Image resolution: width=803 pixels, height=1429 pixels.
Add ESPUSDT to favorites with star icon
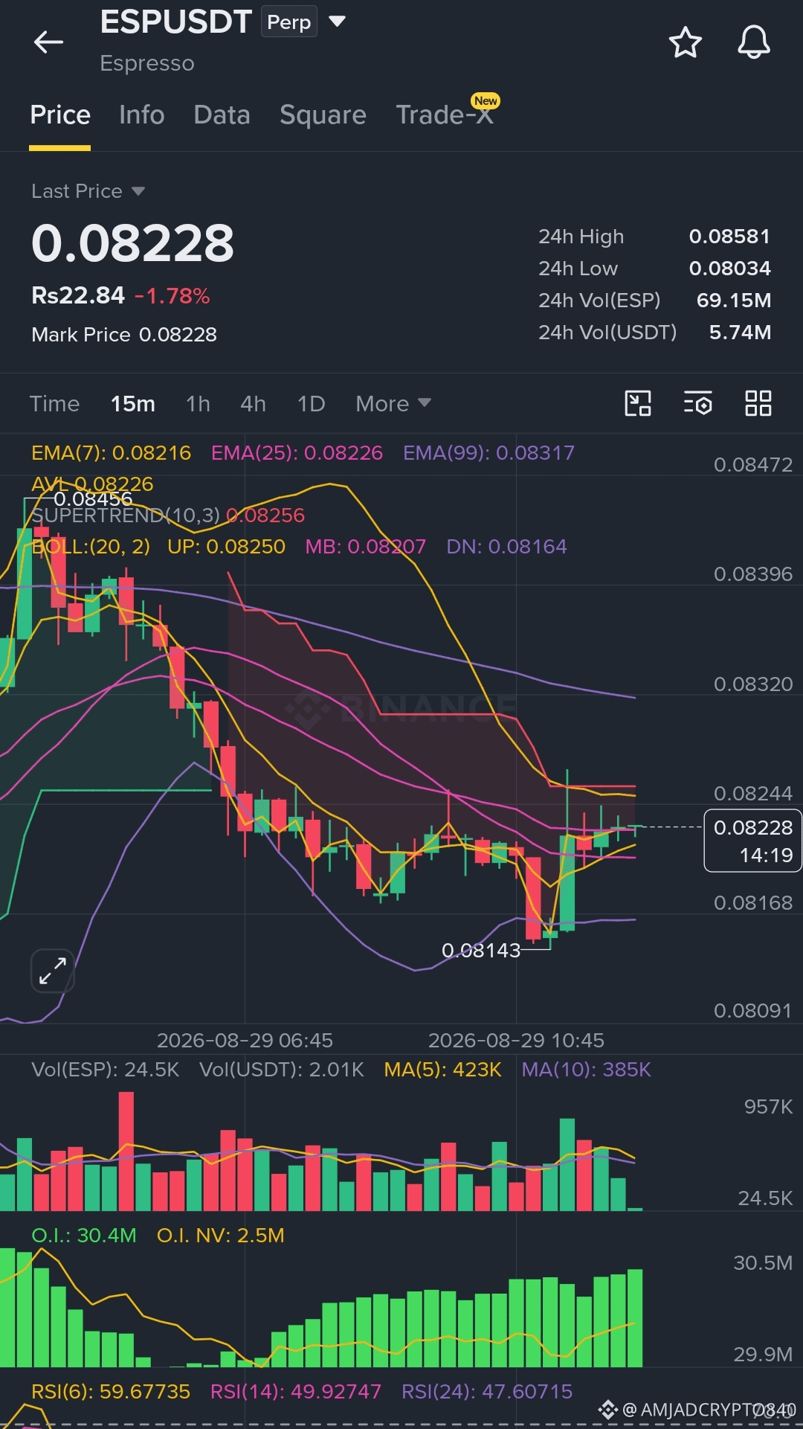coord(685,42)
